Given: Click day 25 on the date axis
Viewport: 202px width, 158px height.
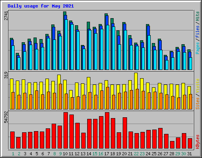Looking at the screenshot, I should pos(154,154).
